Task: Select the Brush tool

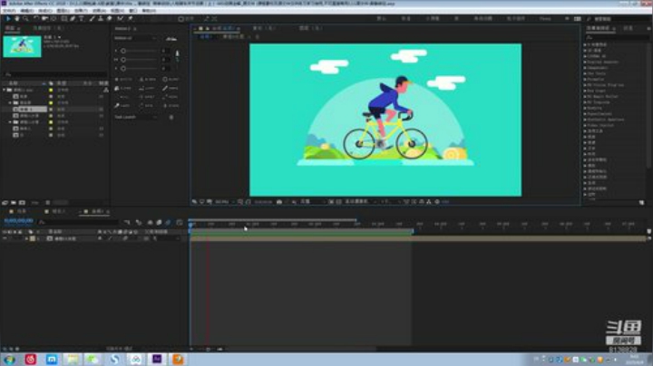Action: (92, 19)
